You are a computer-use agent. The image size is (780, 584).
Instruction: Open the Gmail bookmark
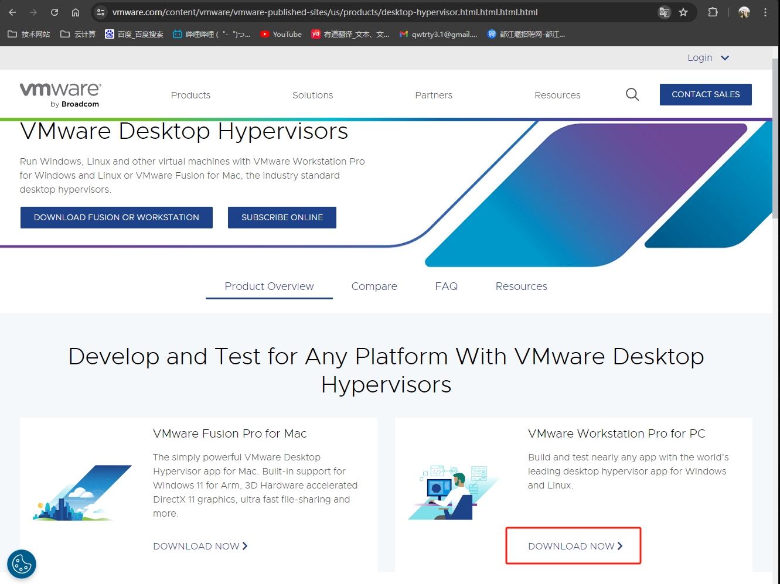point(438,35)
